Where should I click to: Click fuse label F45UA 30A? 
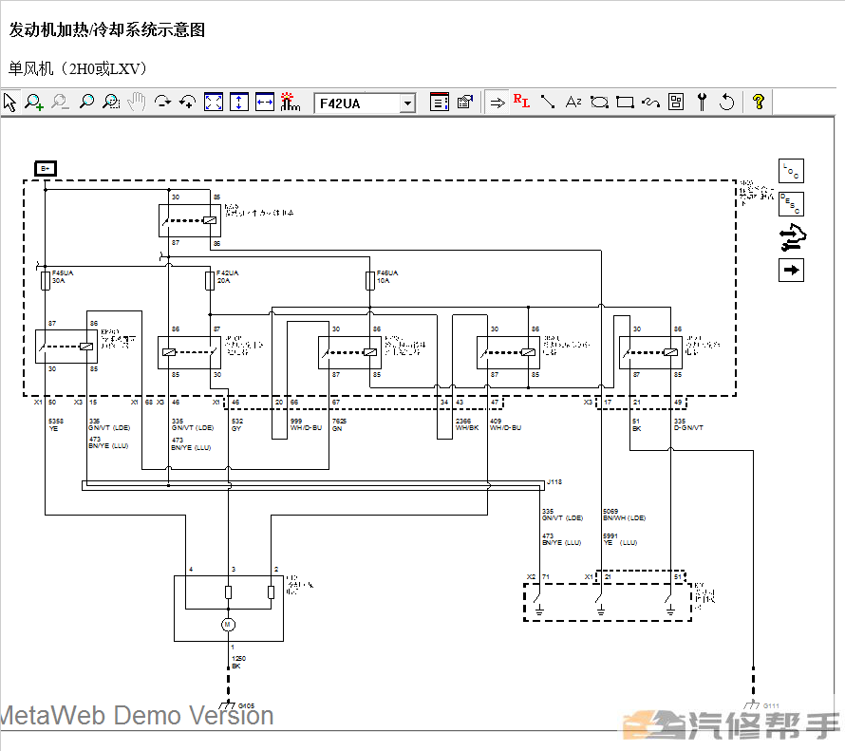[63, 277]
